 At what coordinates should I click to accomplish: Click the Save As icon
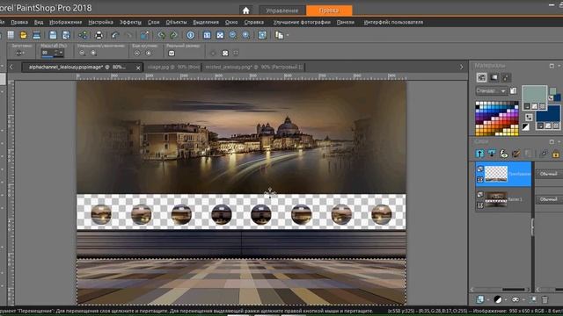(66, 35)
